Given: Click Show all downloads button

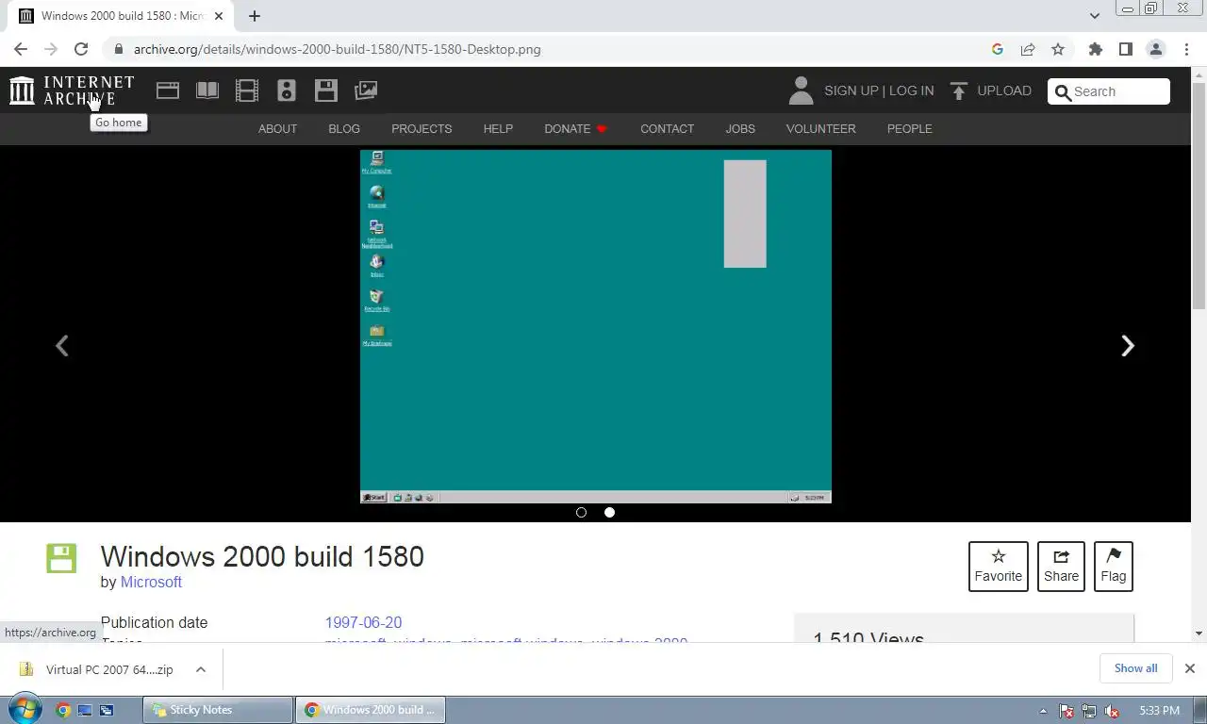Looking at the screenshot, I should 1135,668.
